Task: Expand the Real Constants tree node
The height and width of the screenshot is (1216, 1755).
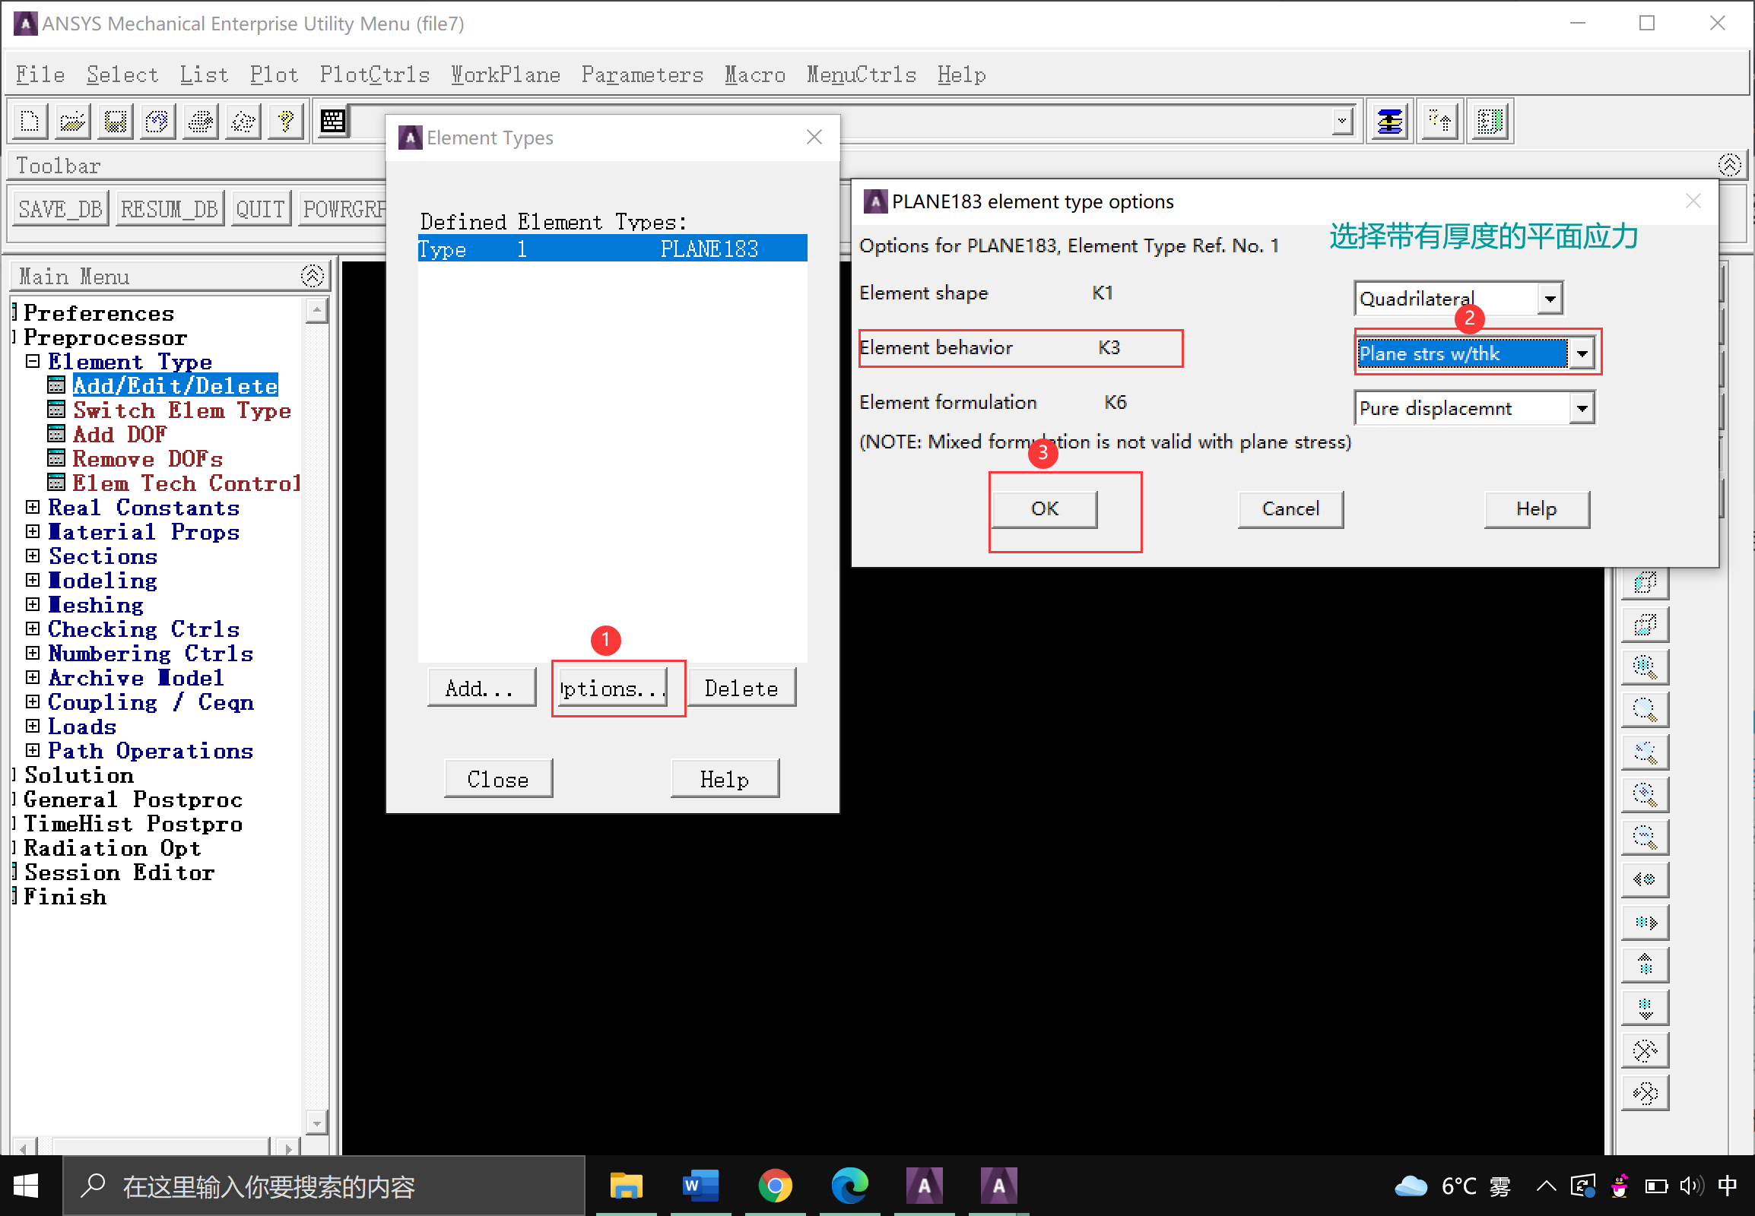Action: (x=33, y=508)
